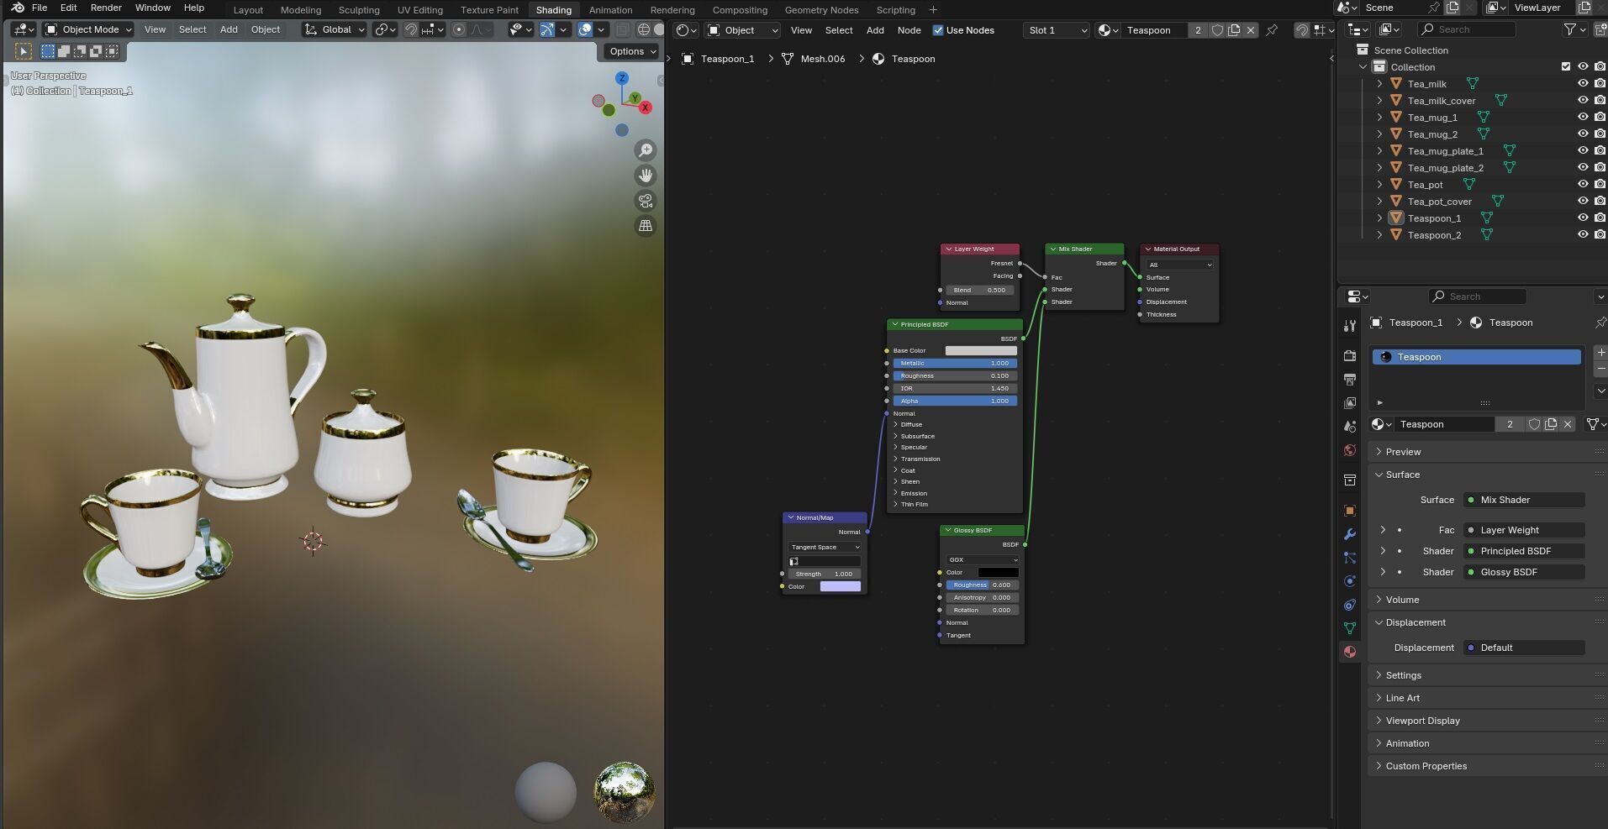Switch to the Geometry Nodes workspace tab
This screenshot has height=829, width=1608.
pos(821,10)
